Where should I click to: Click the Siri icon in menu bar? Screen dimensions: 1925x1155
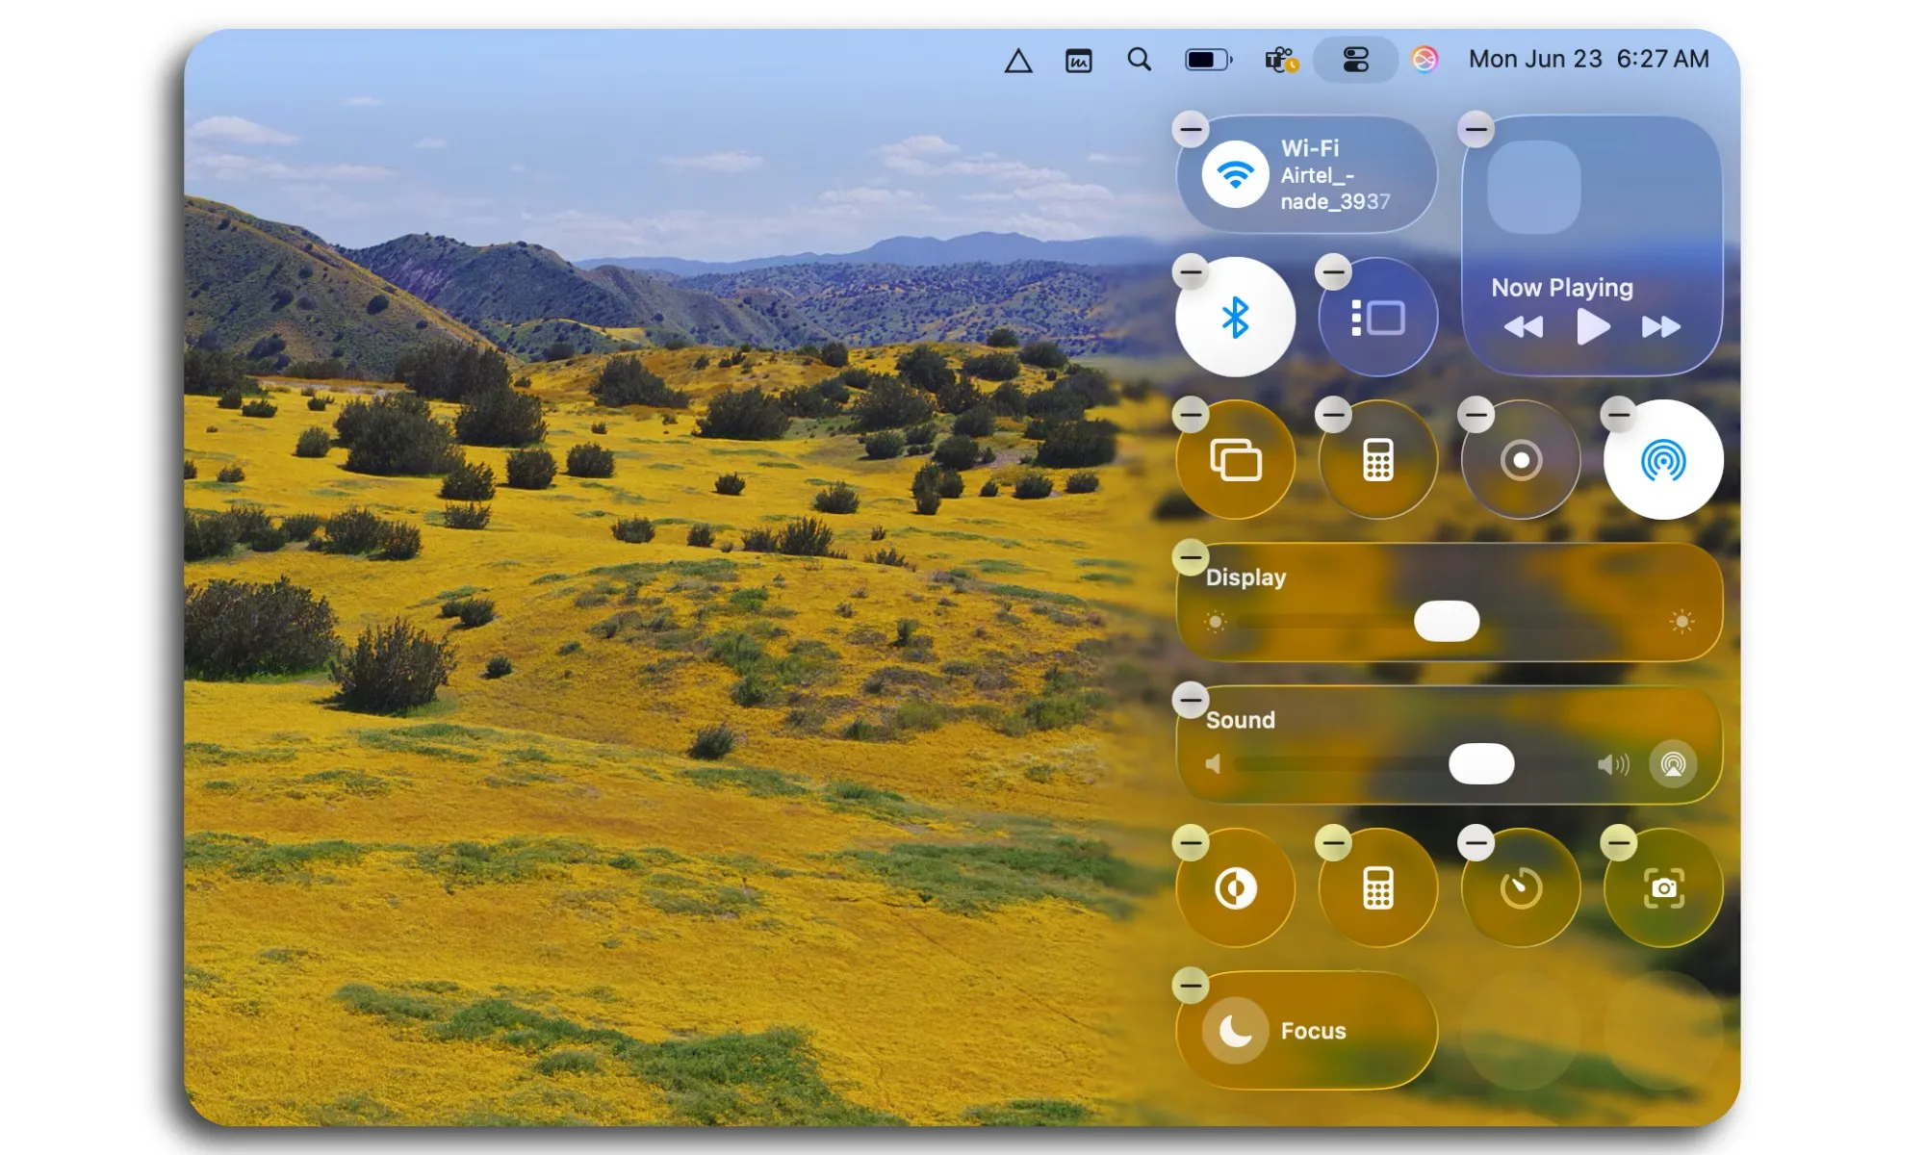point(1424,60)
